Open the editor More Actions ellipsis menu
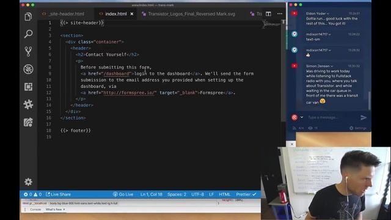391x220 pixels. (280, 13)
